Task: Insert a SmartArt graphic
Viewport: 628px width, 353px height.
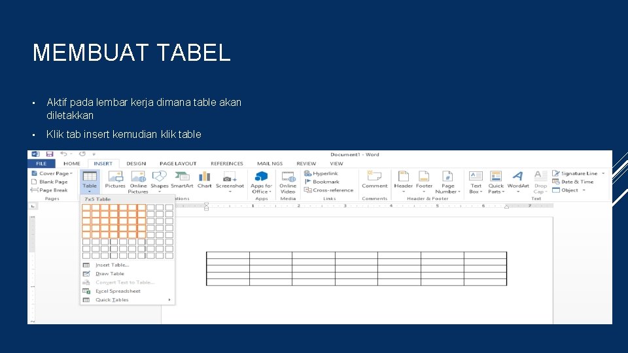Action: click(x=182, y=180)
